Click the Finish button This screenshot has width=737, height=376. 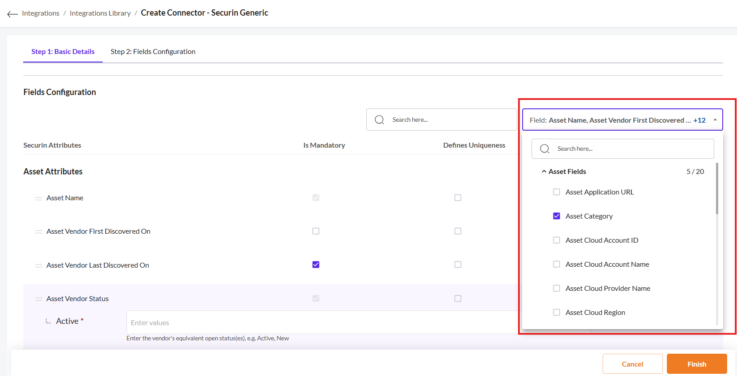point(697,364)
